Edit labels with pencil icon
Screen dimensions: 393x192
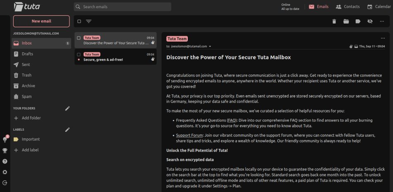67,130
